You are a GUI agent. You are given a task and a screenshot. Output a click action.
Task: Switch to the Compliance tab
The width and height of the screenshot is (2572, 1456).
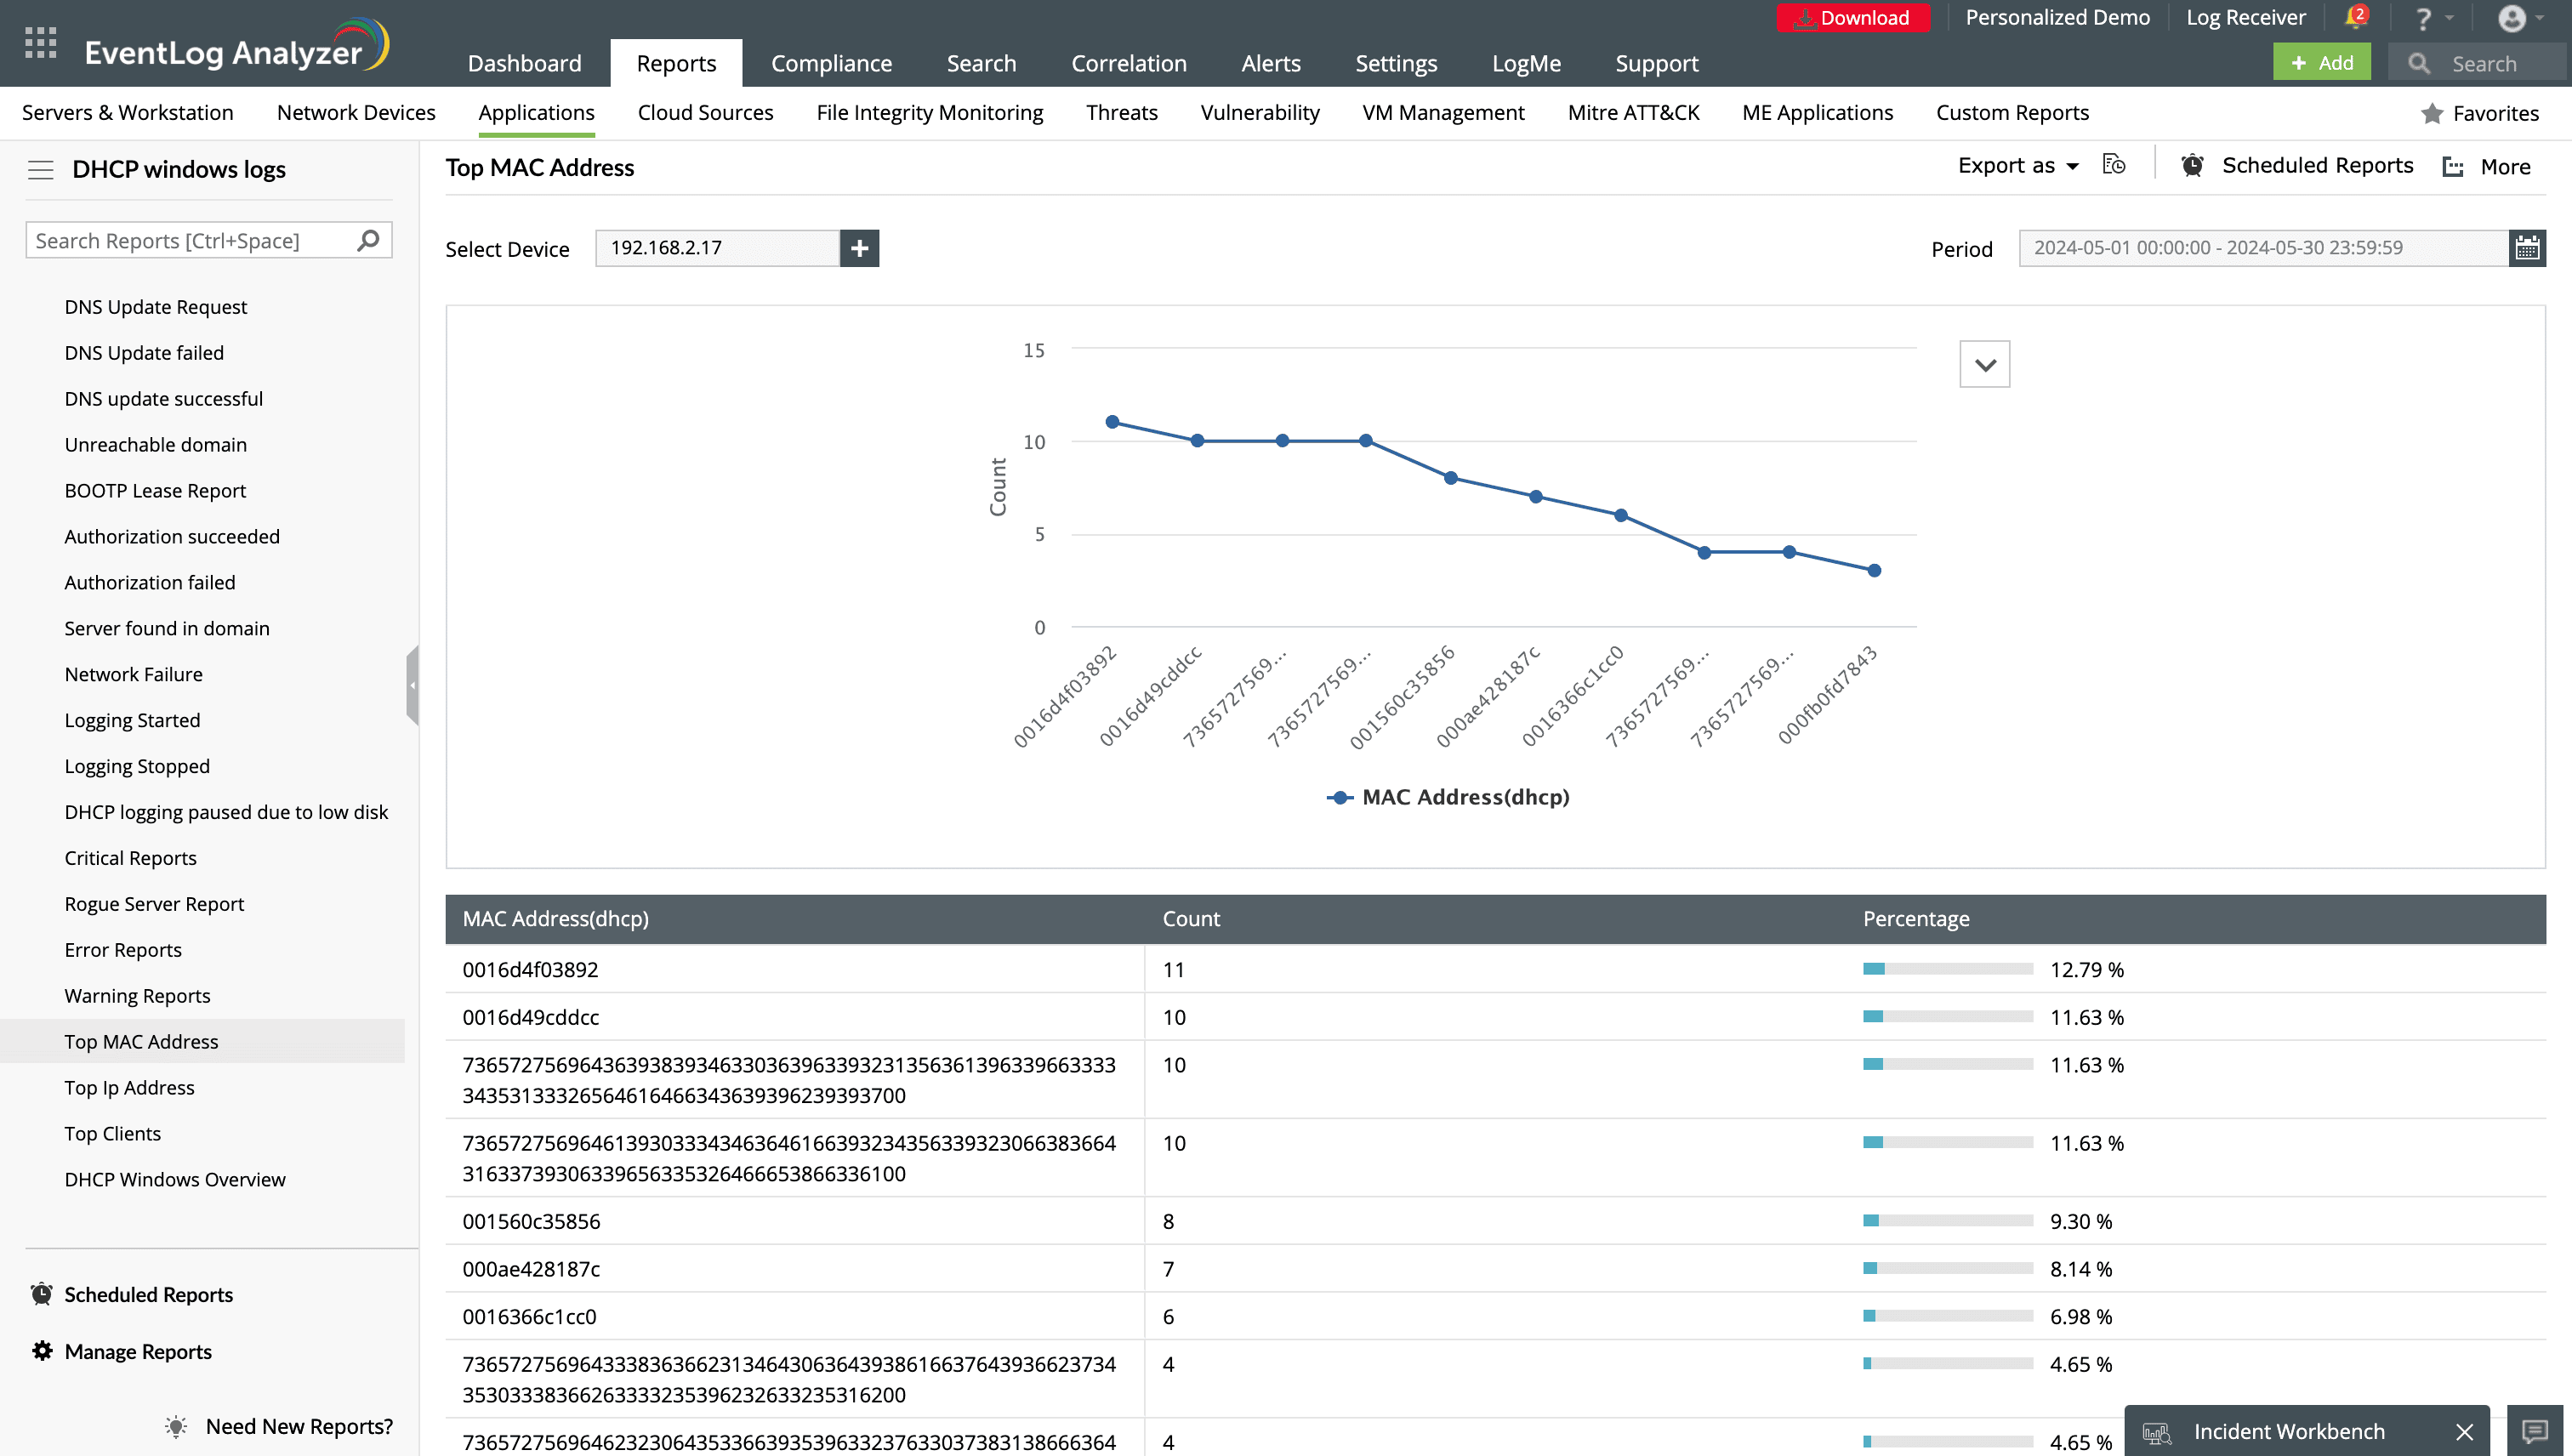pos(831,62)
